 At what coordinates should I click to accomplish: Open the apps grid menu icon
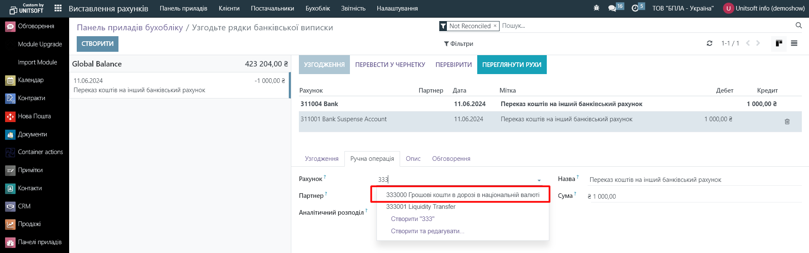click(x=58, y=8)
